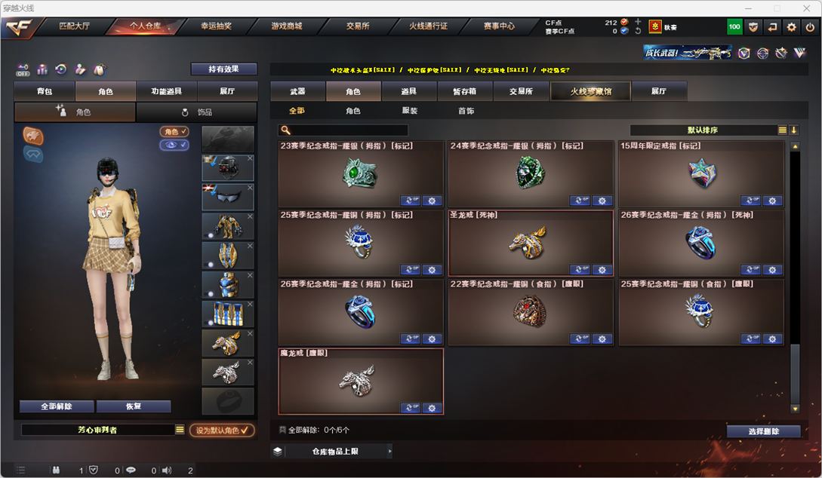Expand the 芳心审判者 character list
Viewport: 822px width, 478px height.
pos(180,429)
